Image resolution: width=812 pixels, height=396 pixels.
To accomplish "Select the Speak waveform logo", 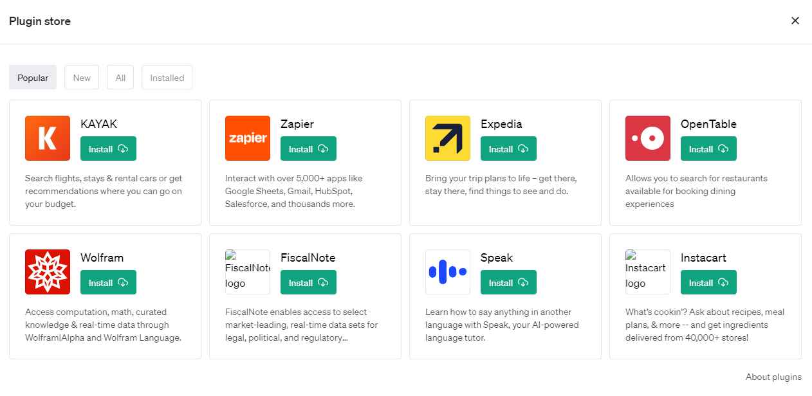I will (447, 271).
